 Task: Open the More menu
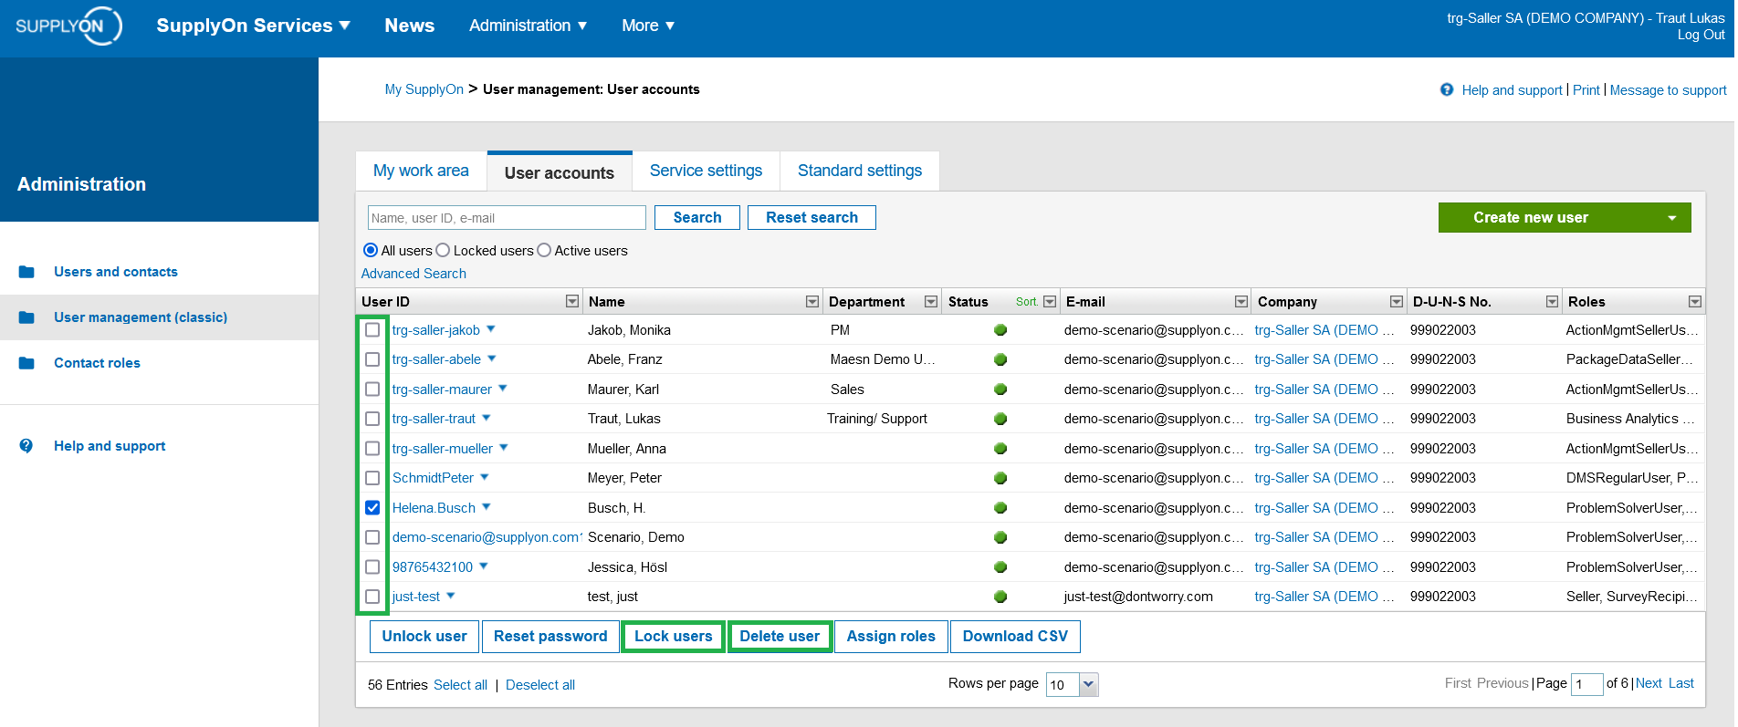pyautogui.click(x=648, y=26)
